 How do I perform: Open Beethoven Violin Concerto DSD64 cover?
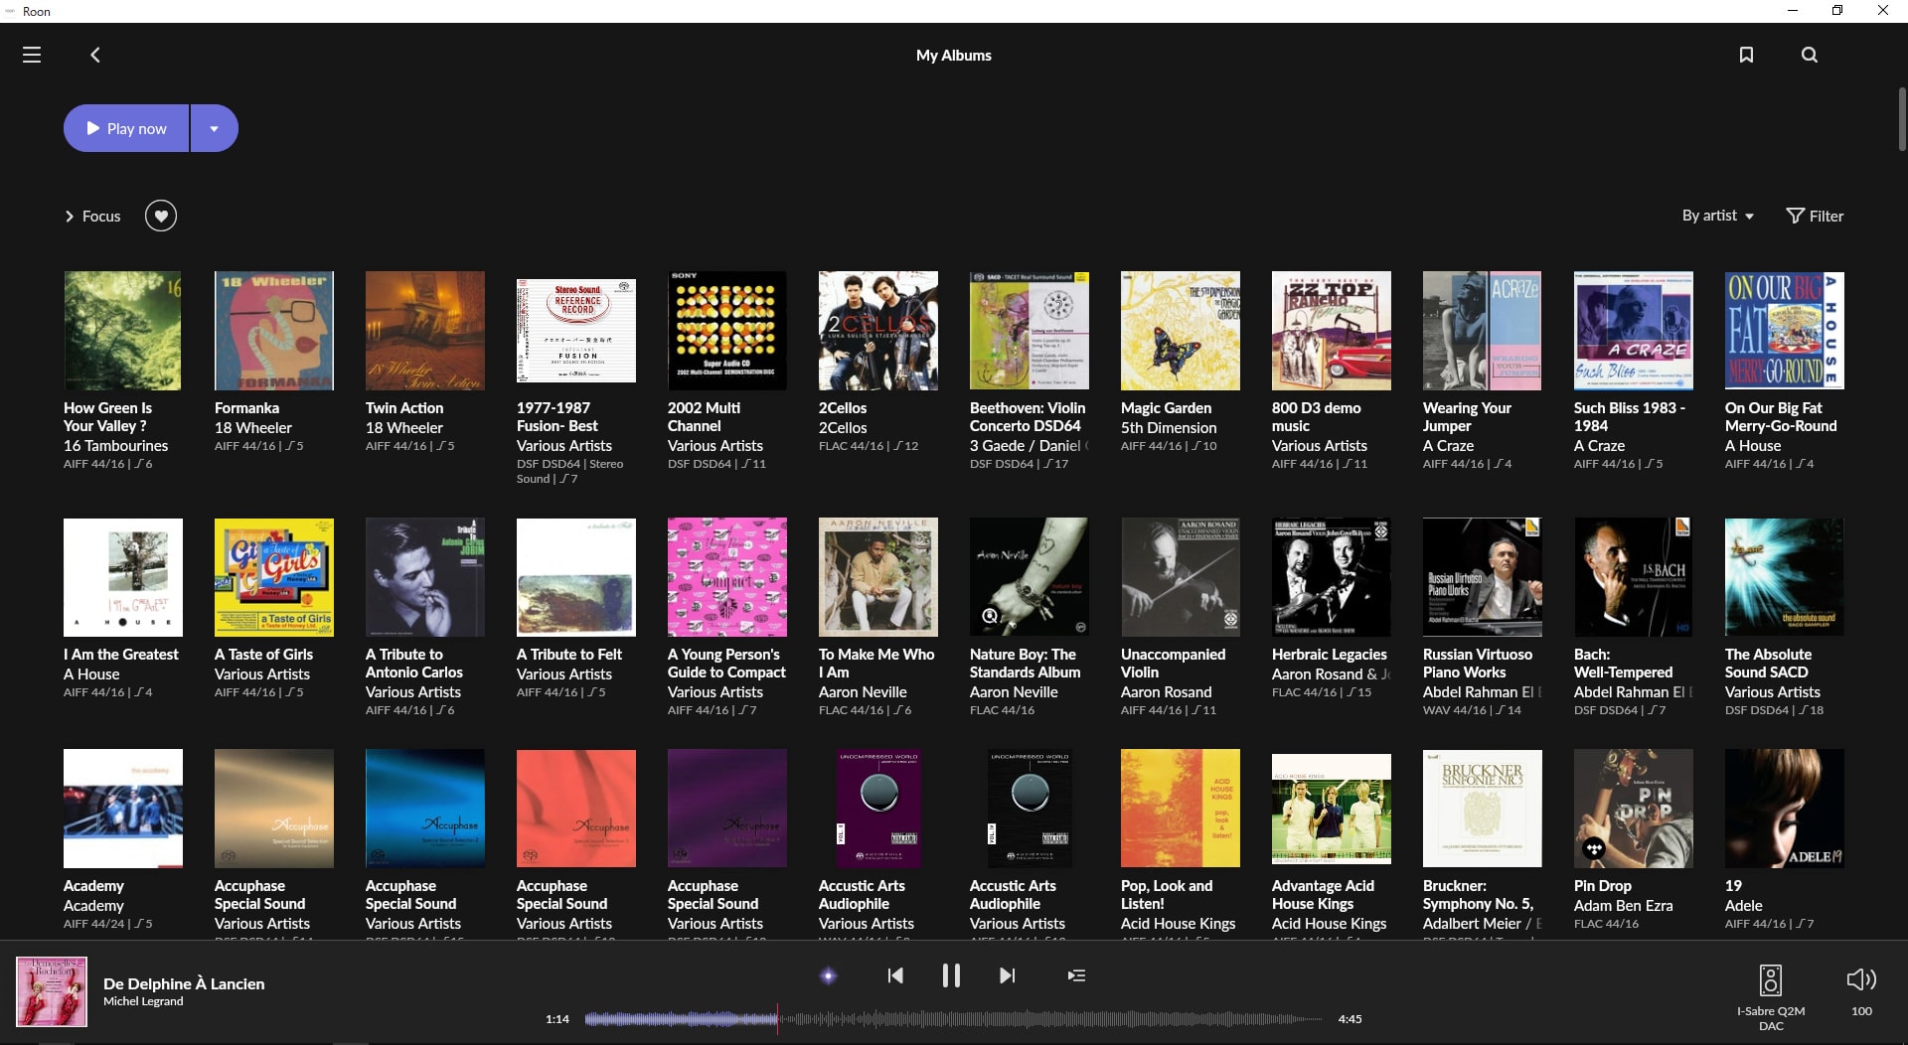coord(1030,331)
